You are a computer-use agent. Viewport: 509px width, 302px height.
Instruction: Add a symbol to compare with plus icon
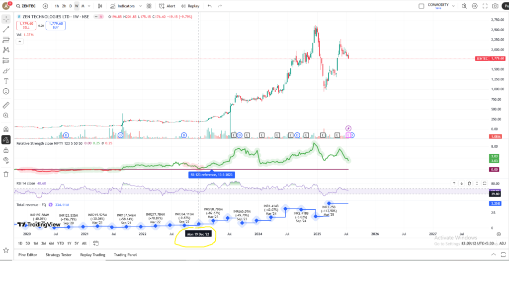tap(45, 6)
